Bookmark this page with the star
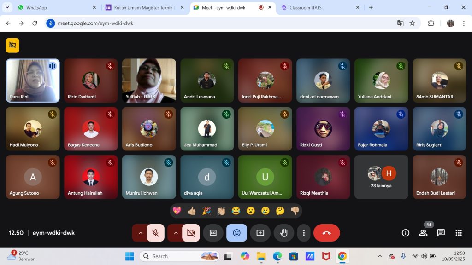472x265 pixels. [413, 23]
